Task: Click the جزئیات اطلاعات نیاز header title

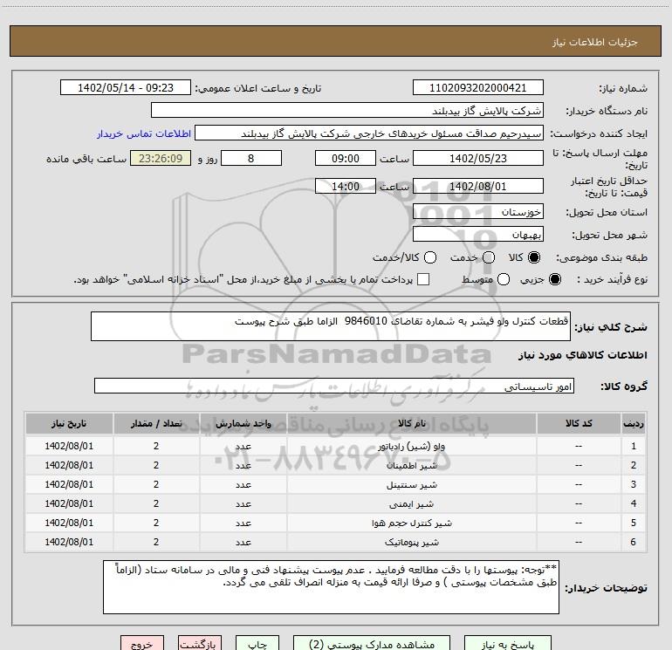Action: click(x=594, y=42)
